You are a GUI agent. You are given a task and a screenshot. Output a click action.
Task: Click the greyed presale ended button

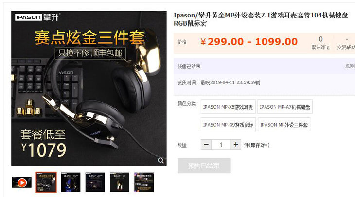tap(204, 165)
